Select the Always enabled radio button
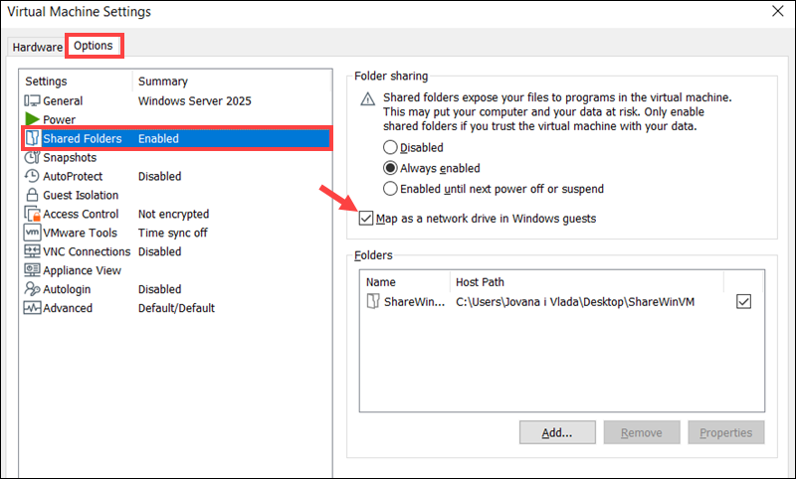Viewport: 796px width, 479px height. click(x=391, y=169)
